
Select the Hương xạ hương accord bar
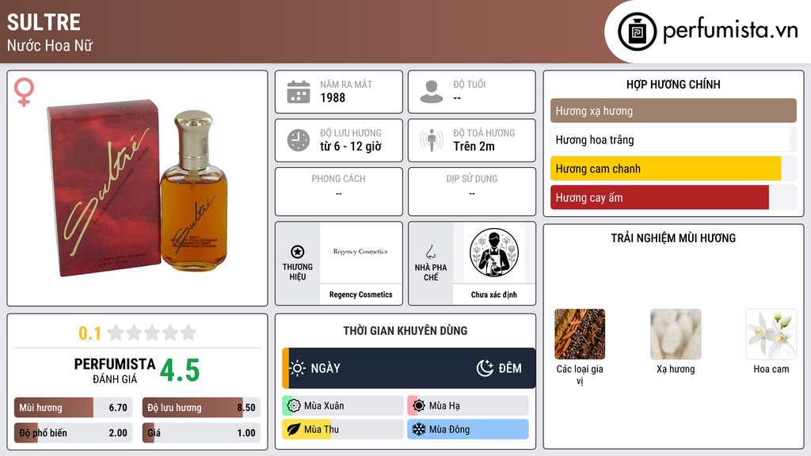point(673,111)
